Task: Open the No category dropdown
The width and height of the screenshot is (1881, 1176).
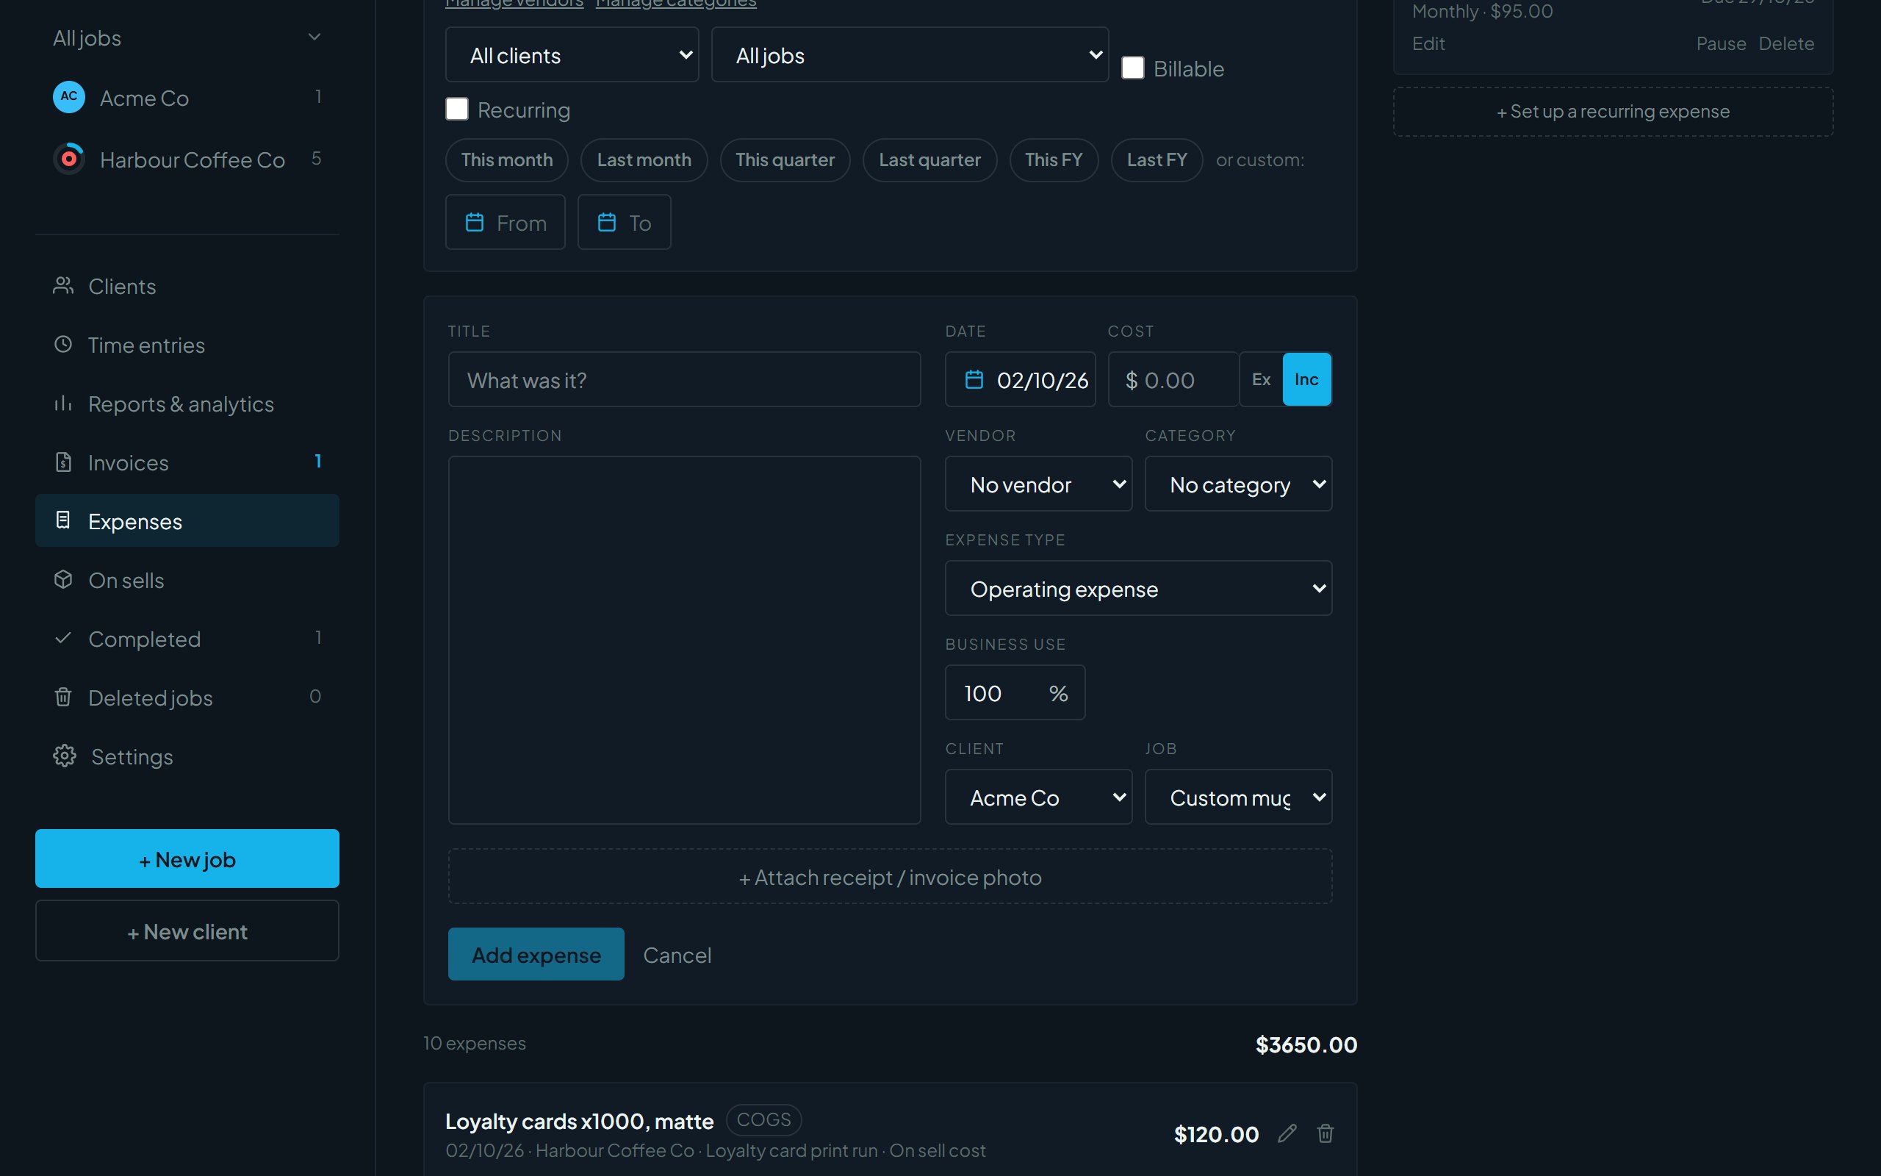Action: point(1238,484)
